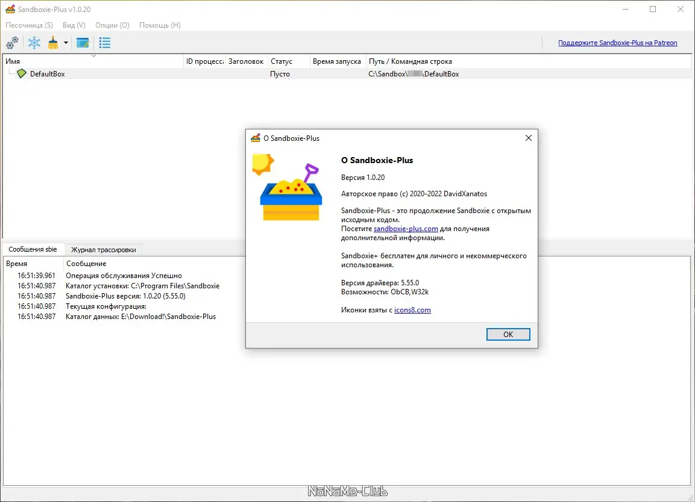Select the C:\Sandbox DefaultBox path cell
Viewport: 695px width, 502px height.
[x=414, y=74]
